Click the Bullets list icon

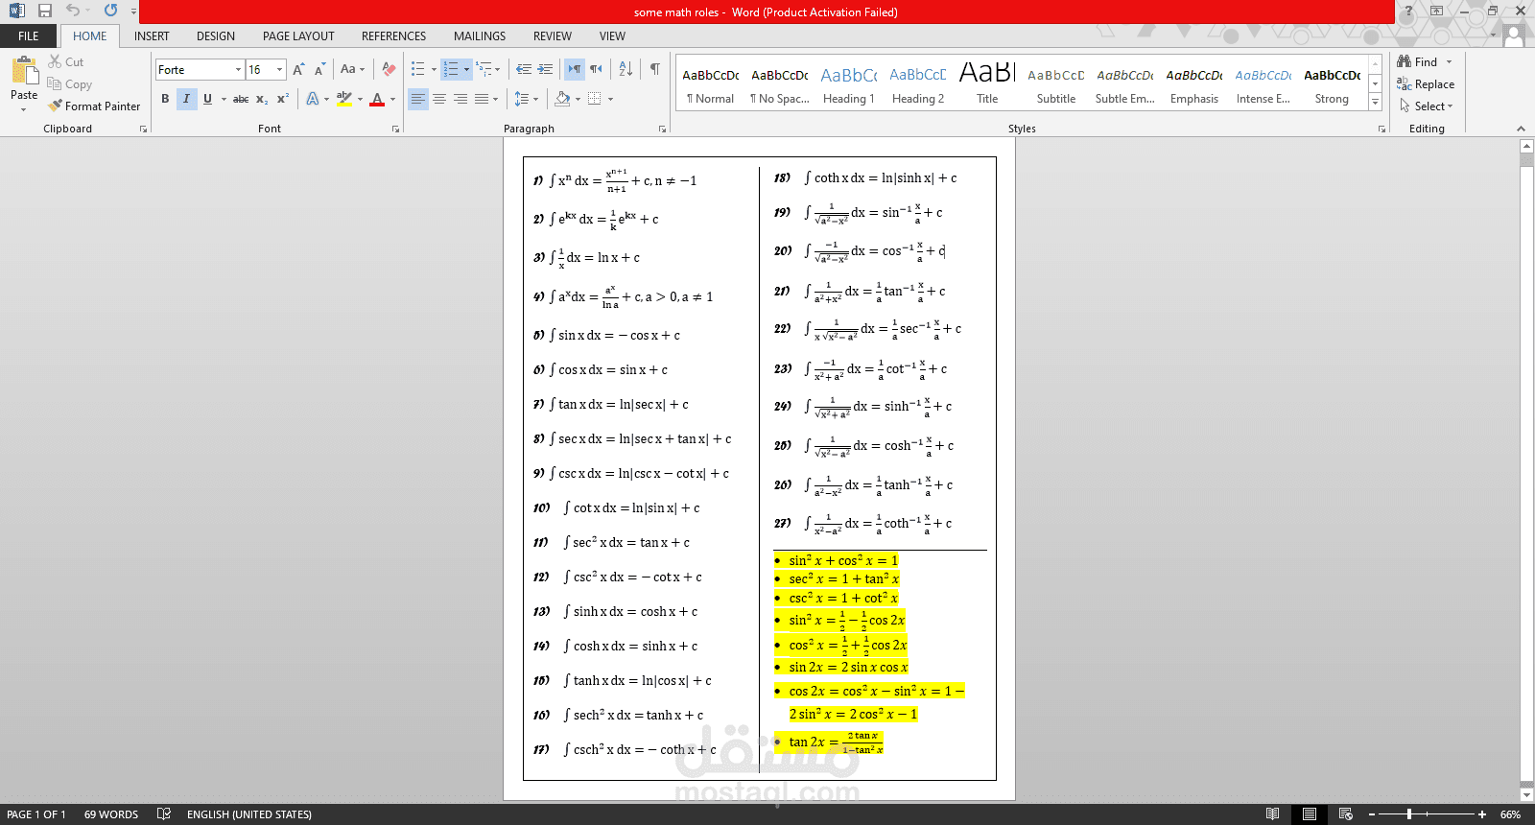418,69
